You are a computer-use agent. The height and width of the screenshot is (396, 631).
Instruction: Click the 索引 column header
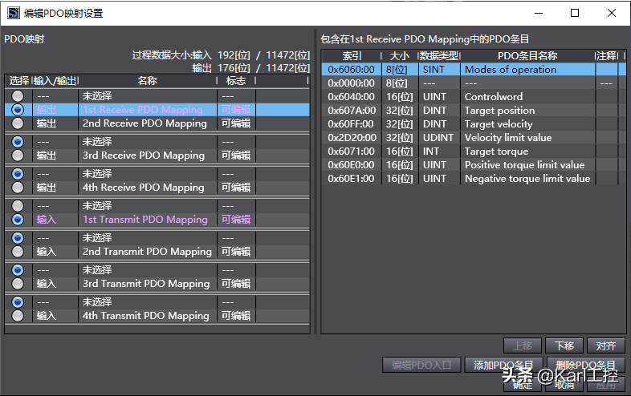tap(352, 56)
